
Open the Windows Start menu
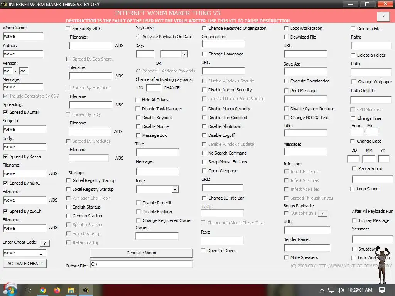point(10,290)
